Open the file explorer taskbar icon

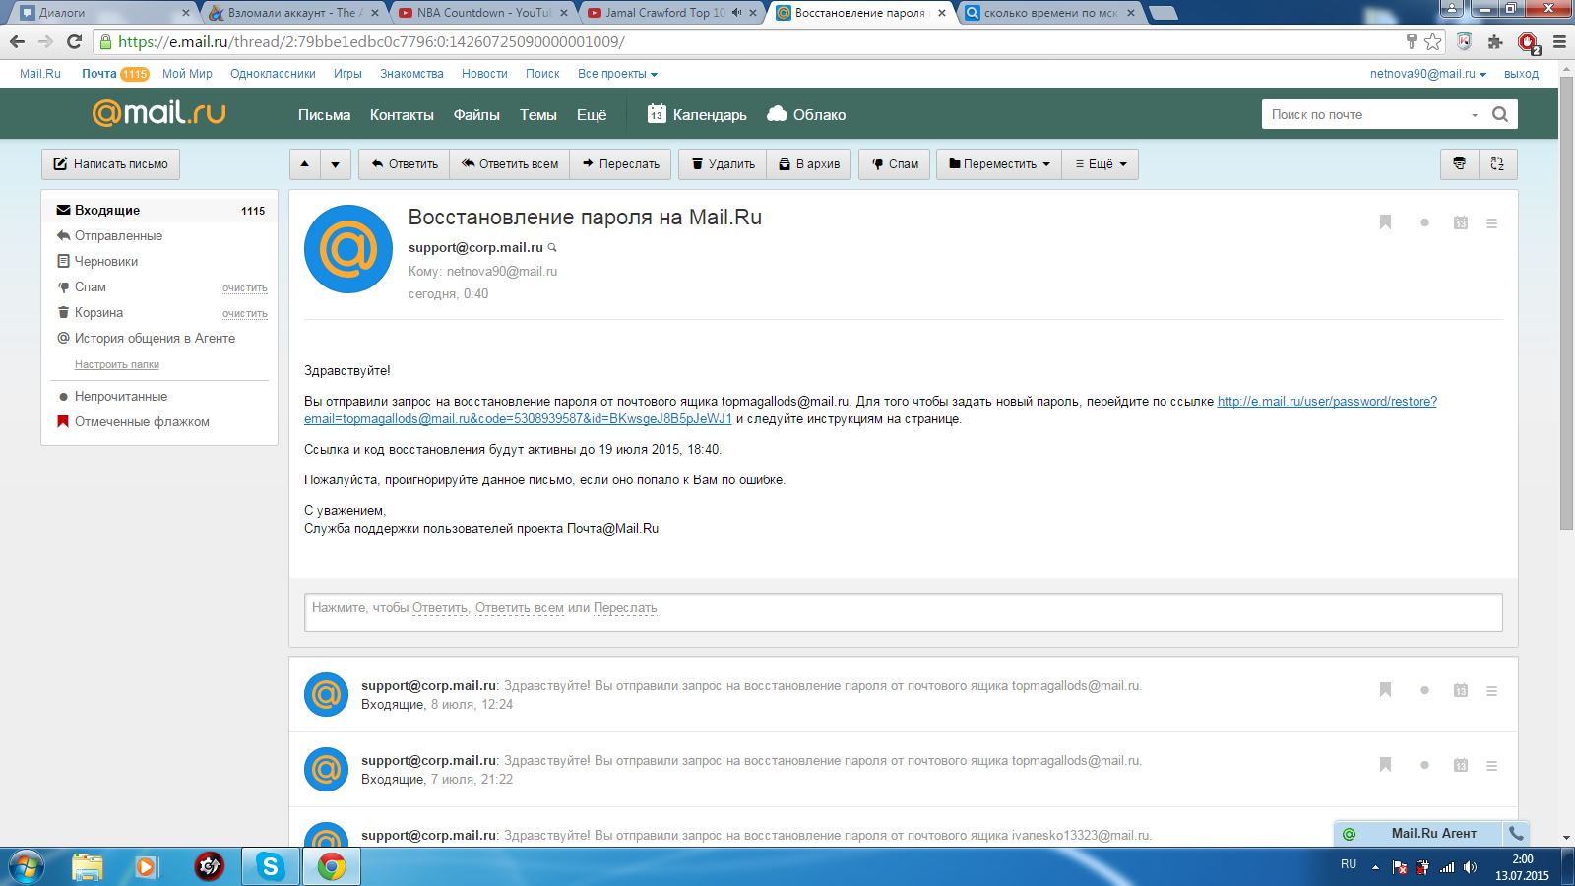(x=88, y=866)
